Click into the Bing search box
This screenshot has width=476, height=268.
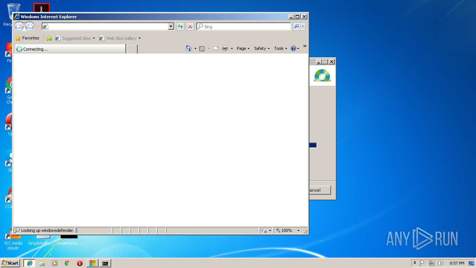pyautogui.click(x=244, y=26)
